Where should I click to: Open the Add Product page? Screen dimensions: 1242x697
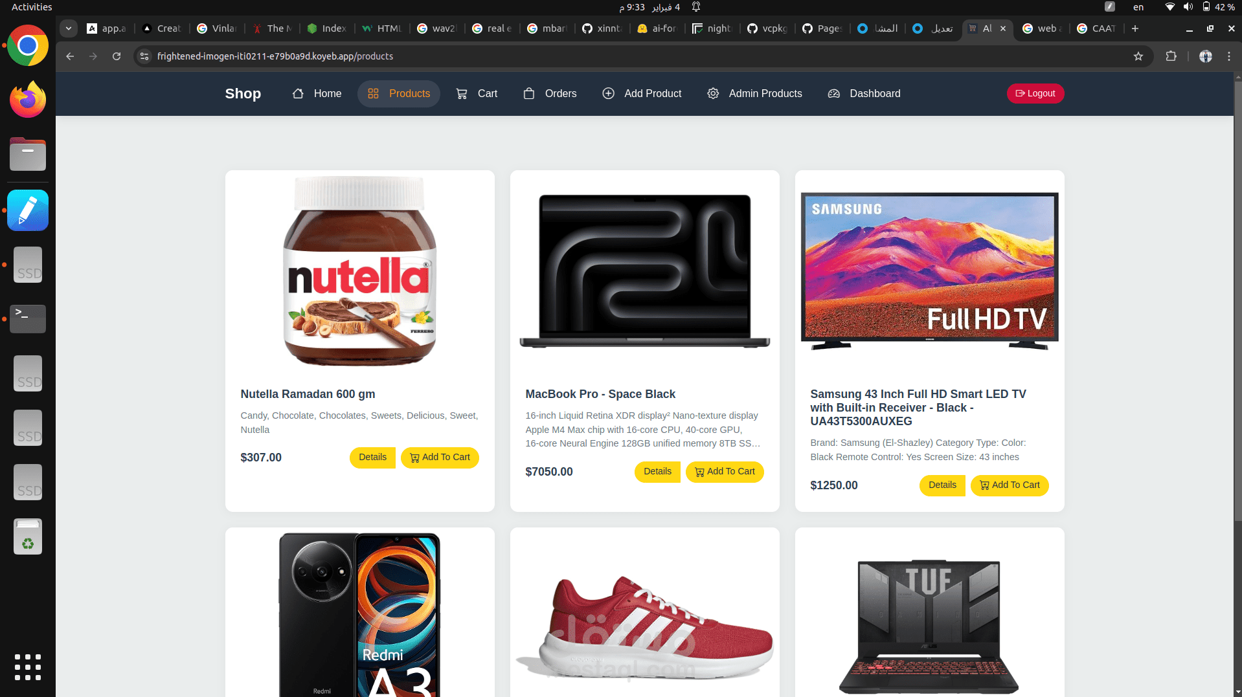coord(642,93)
